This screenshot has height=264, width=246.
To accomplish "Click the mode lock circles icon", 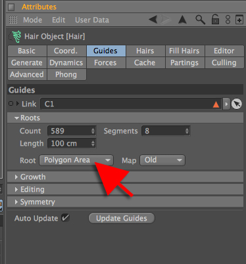I will [x=228, y=20].
